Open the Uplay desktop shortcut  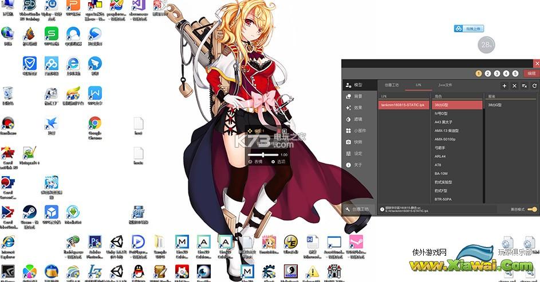52,10
